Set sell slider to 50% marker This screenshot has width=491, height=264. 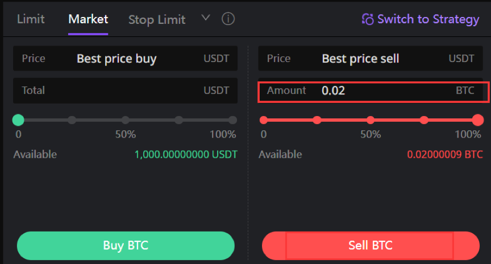coord(371,120)
